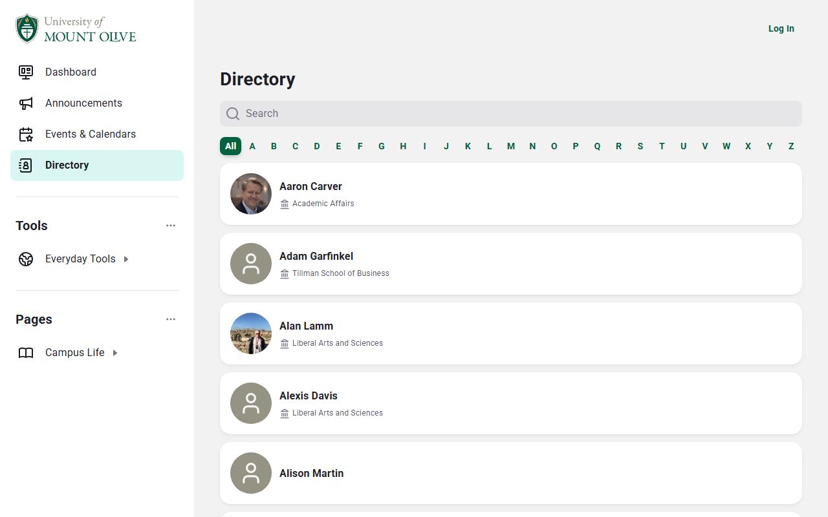Click Alison Martin's placeholder avatar
The image size is (828, 517).
[251, 473]
